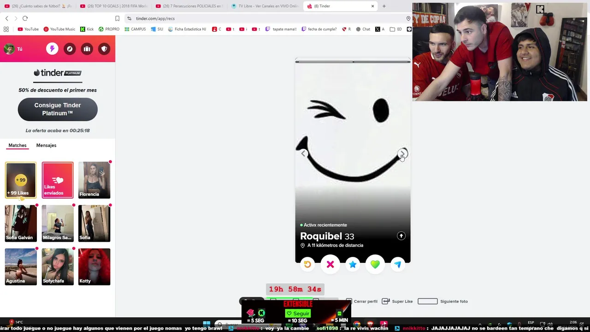The height and width of the screenshot is (332, 590).
Task: Open Roquibel's profile info arrow
Action: pos(401,236)
